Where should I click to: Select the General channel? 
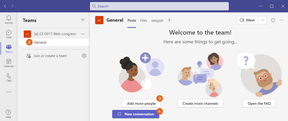[x=40, y=42]
